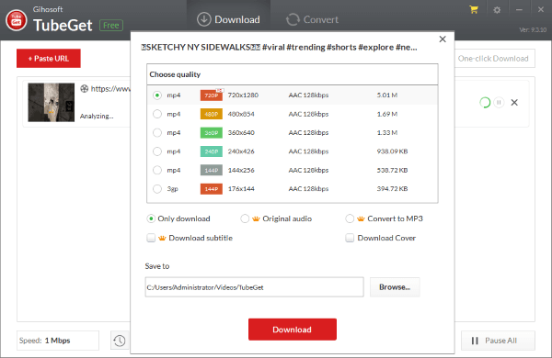
Task: Click the 720P quality badge
Action: point(212,95)
